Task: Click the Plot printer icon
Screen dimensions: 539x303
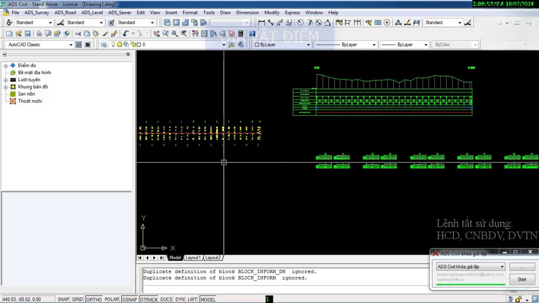Action: (x=39, y=34)
